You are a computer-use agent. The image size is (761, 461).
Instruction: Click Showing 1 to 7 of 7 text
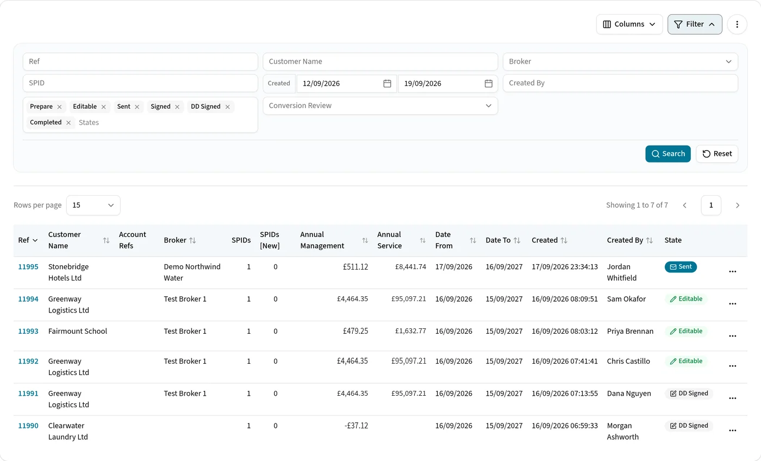point(637,205)
